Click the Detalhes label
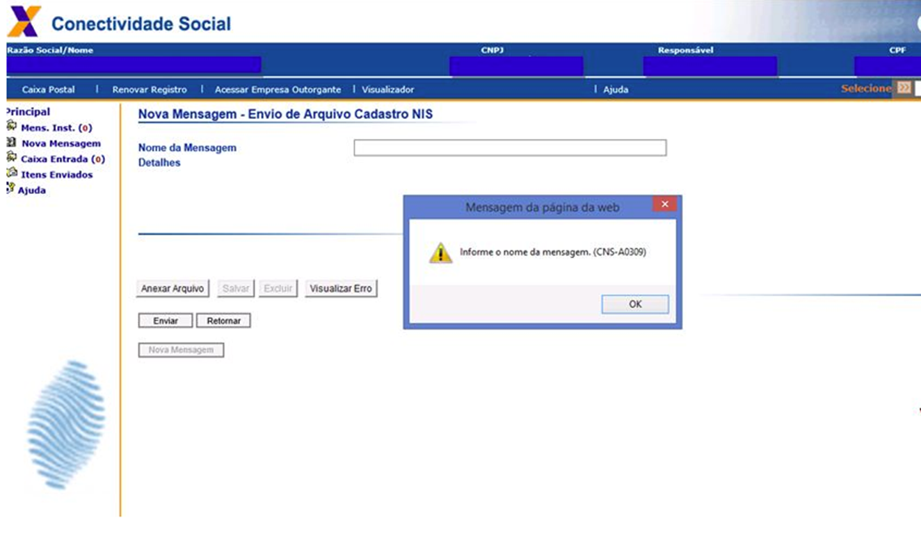 [159, 163]
